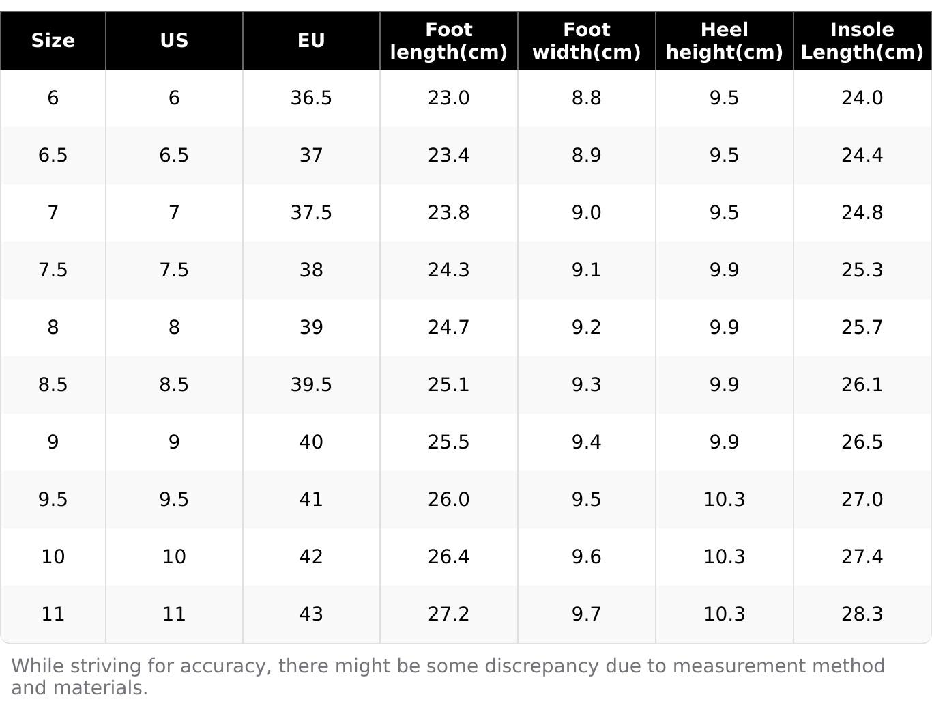This screenshot has height=710, width=932.
Task: Click the US column header
Action: (x=174, y=41)
